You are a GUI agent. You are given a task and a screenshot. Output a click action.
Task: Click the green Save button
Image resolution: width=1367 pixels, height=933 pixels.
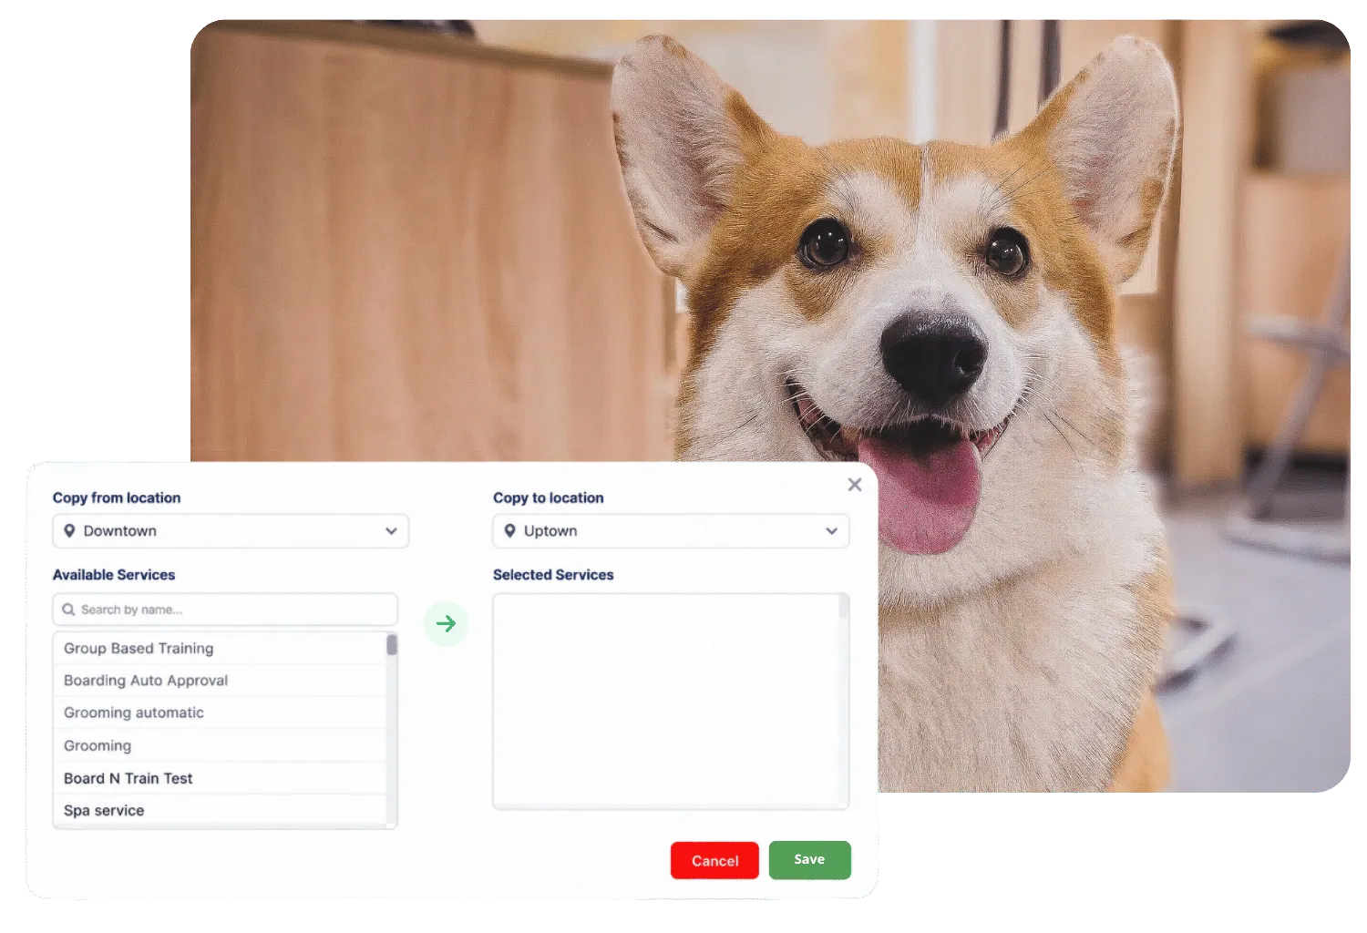coord(809,859)
